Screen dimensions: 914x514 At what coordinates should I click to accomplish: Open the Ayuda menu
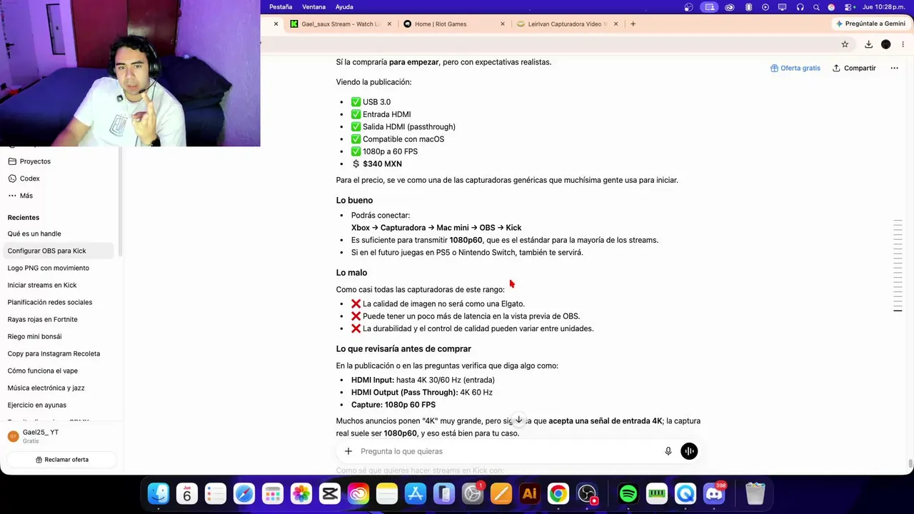344,7
